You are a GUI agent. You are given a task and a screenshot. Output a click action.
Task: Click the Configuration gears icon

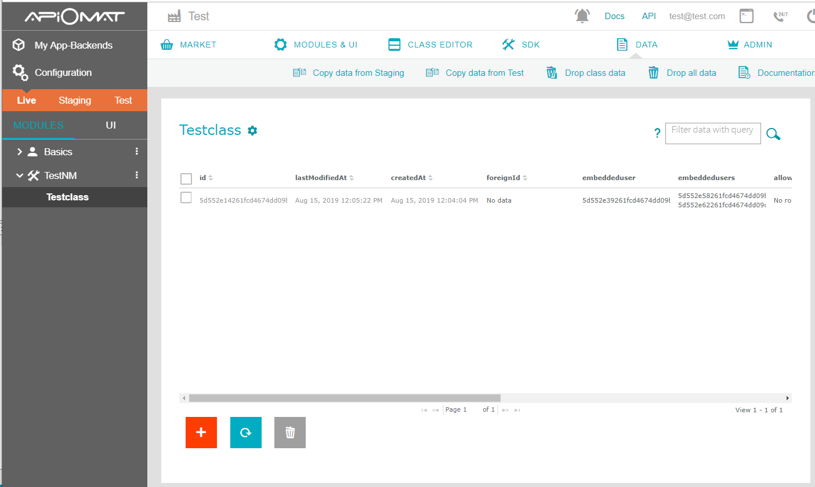20,72
